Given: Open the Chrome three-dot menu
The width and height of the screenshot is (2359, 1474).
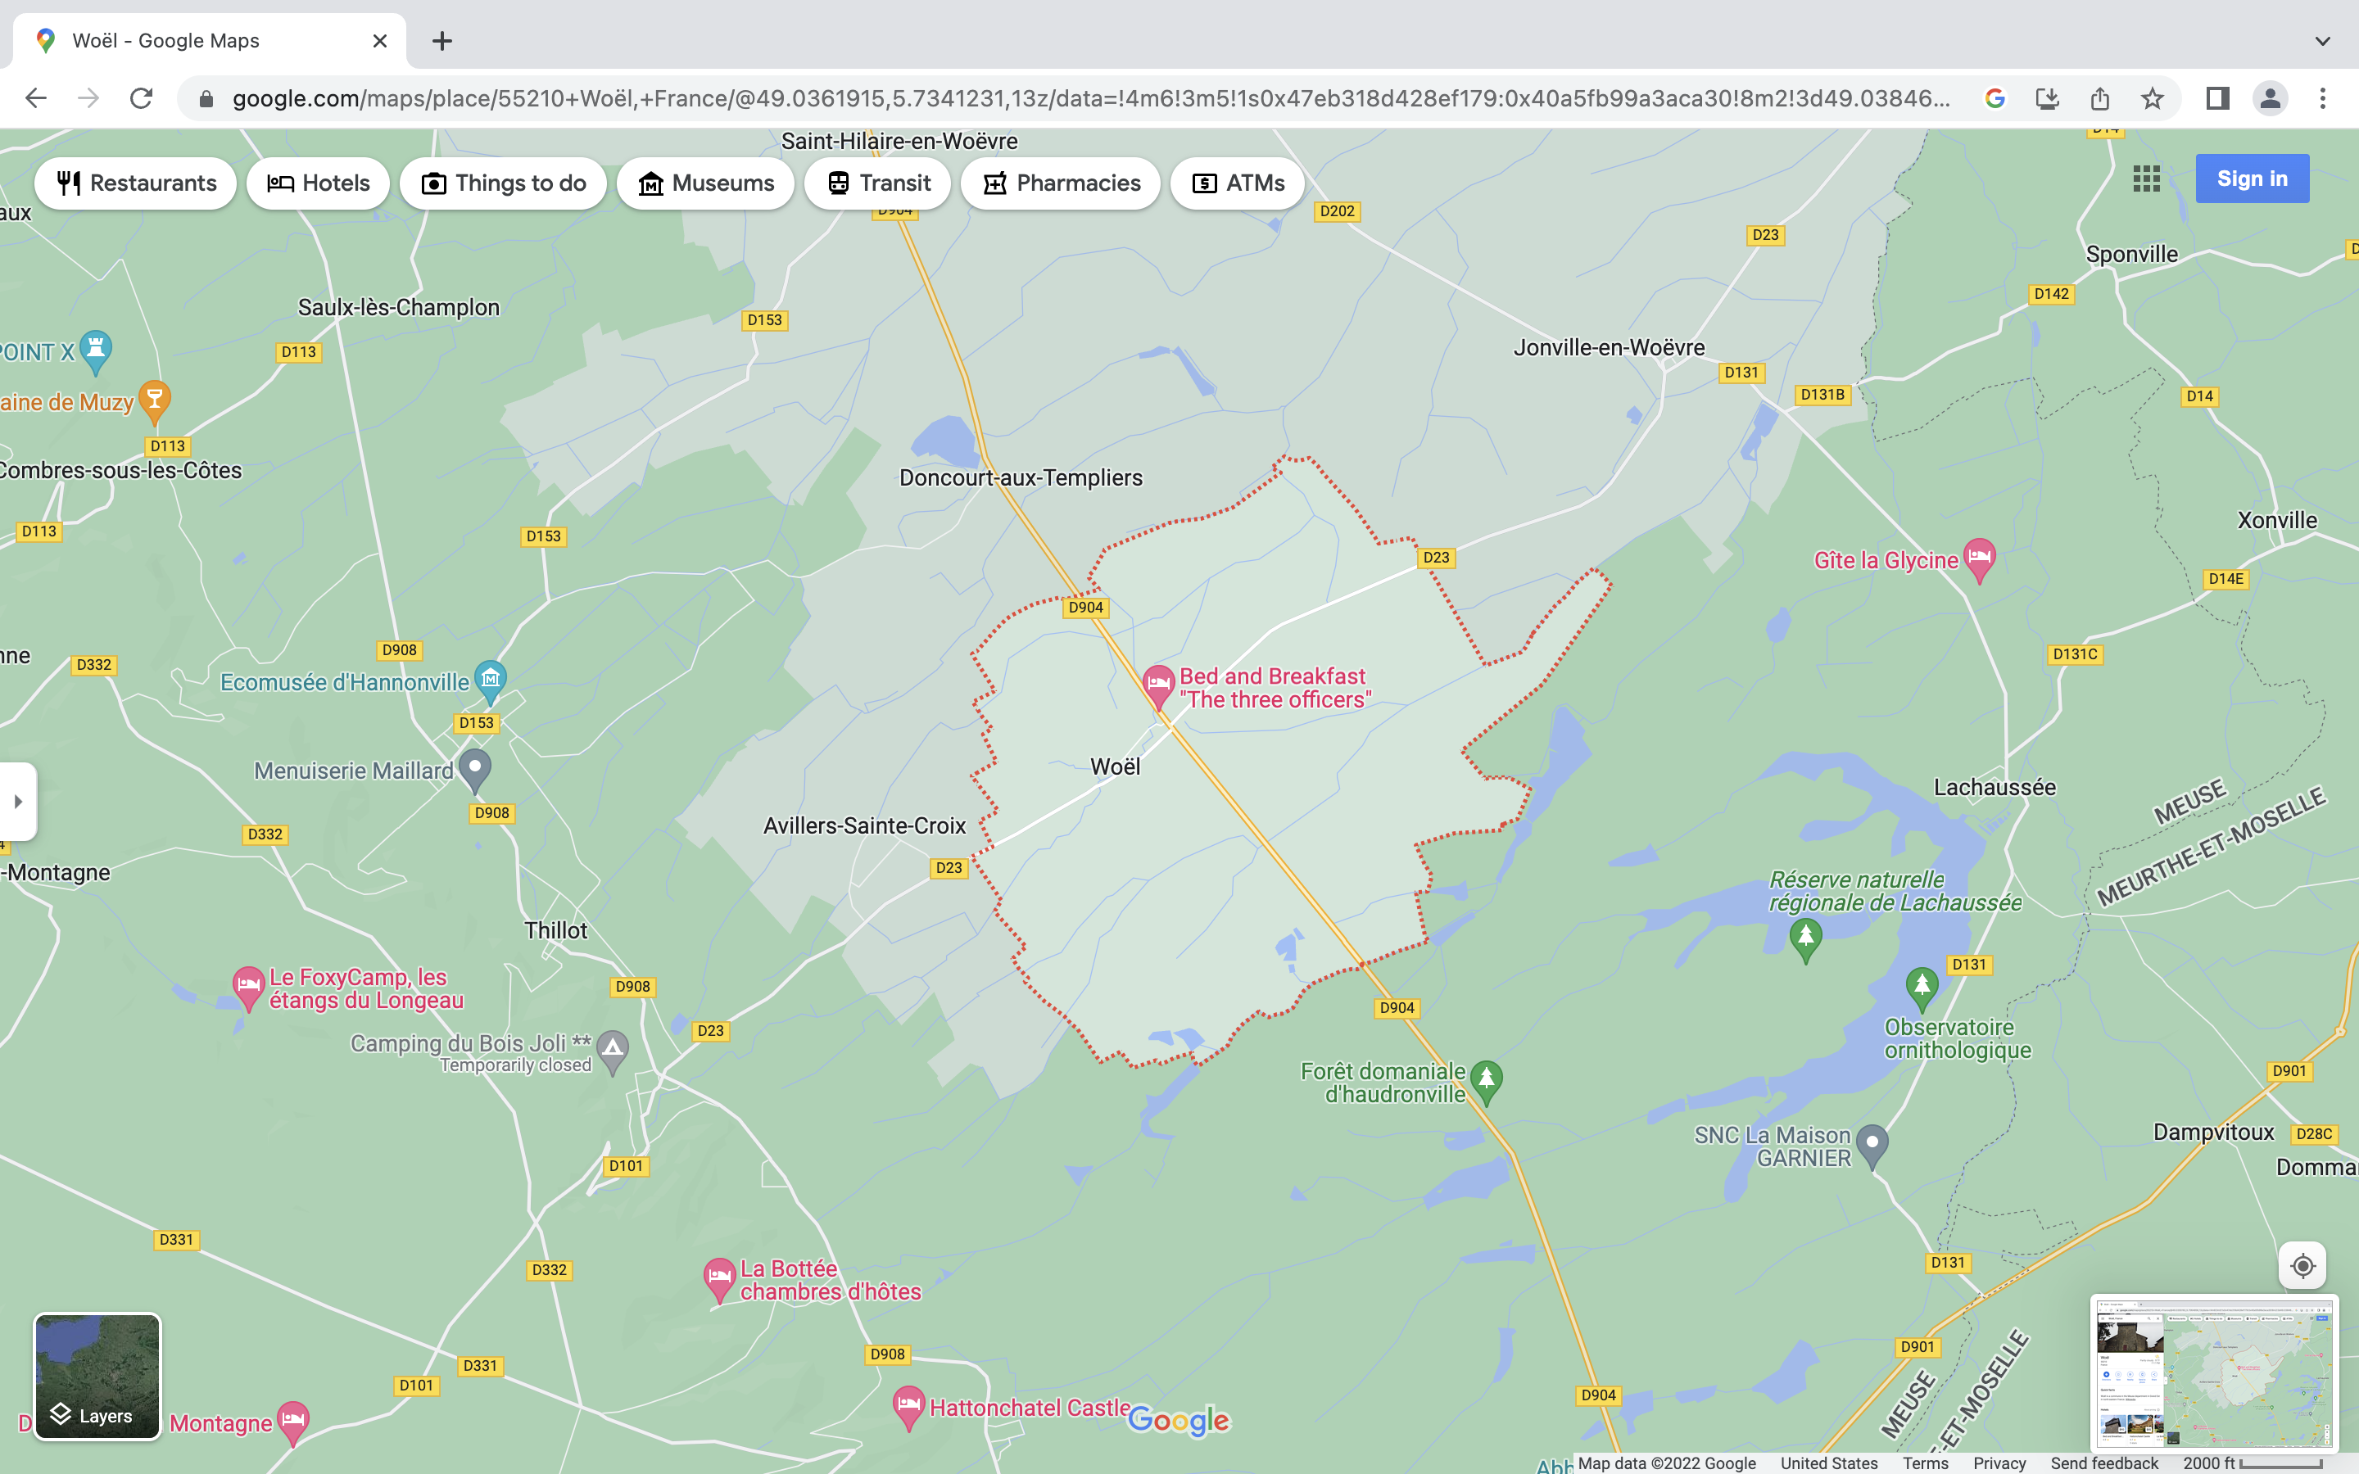Looking at the screenshot, I should pyautogui.click(x=2322, y=98).
